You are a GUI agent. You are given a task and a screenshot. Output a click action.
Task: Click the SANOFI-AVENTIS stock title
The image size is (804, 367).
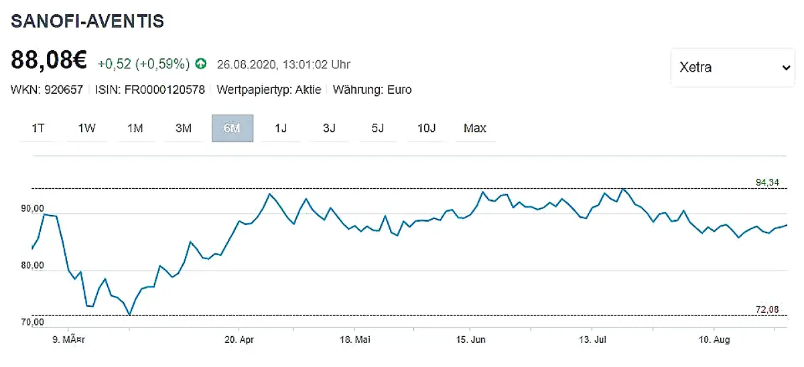tap(87, 21)
